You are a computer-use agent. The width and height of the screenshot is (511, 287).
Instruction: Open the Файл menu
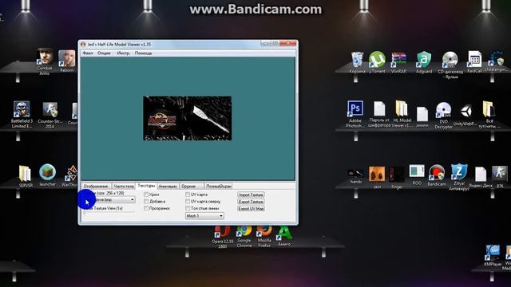pyautogui.click(x=88, y=53)
